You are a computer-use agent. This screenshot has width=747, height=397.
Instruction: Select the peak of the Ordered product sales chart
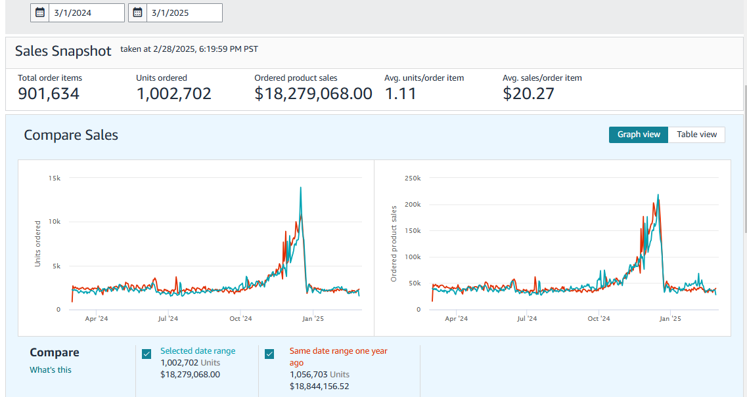tap(658, 195)
